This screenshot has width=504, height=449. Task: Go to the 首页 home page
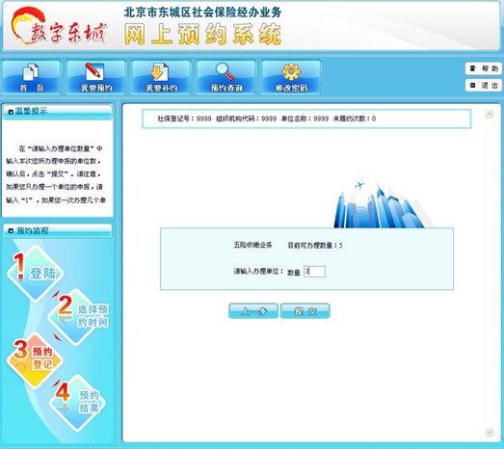point(31,77)
